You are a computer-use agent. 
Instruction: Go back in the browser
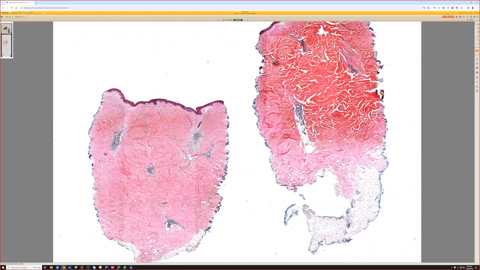(x=3, y=8)
